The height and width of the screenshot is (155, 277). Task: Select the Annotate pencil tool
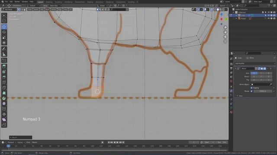4,49
